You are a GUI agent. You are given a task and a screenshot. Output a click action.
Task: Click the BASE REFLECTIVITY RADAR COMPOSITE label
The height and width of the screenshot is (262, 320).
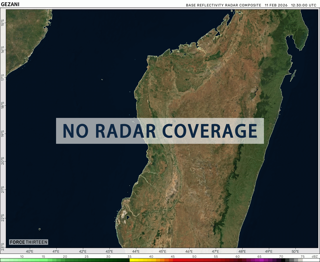click(x=223, y=5)
